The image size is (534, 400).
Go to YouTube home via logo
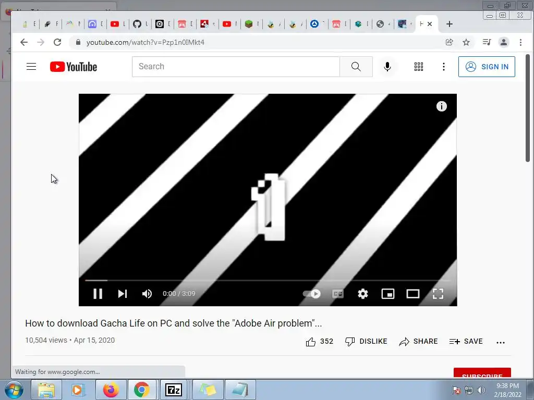[x=73, y=67]
